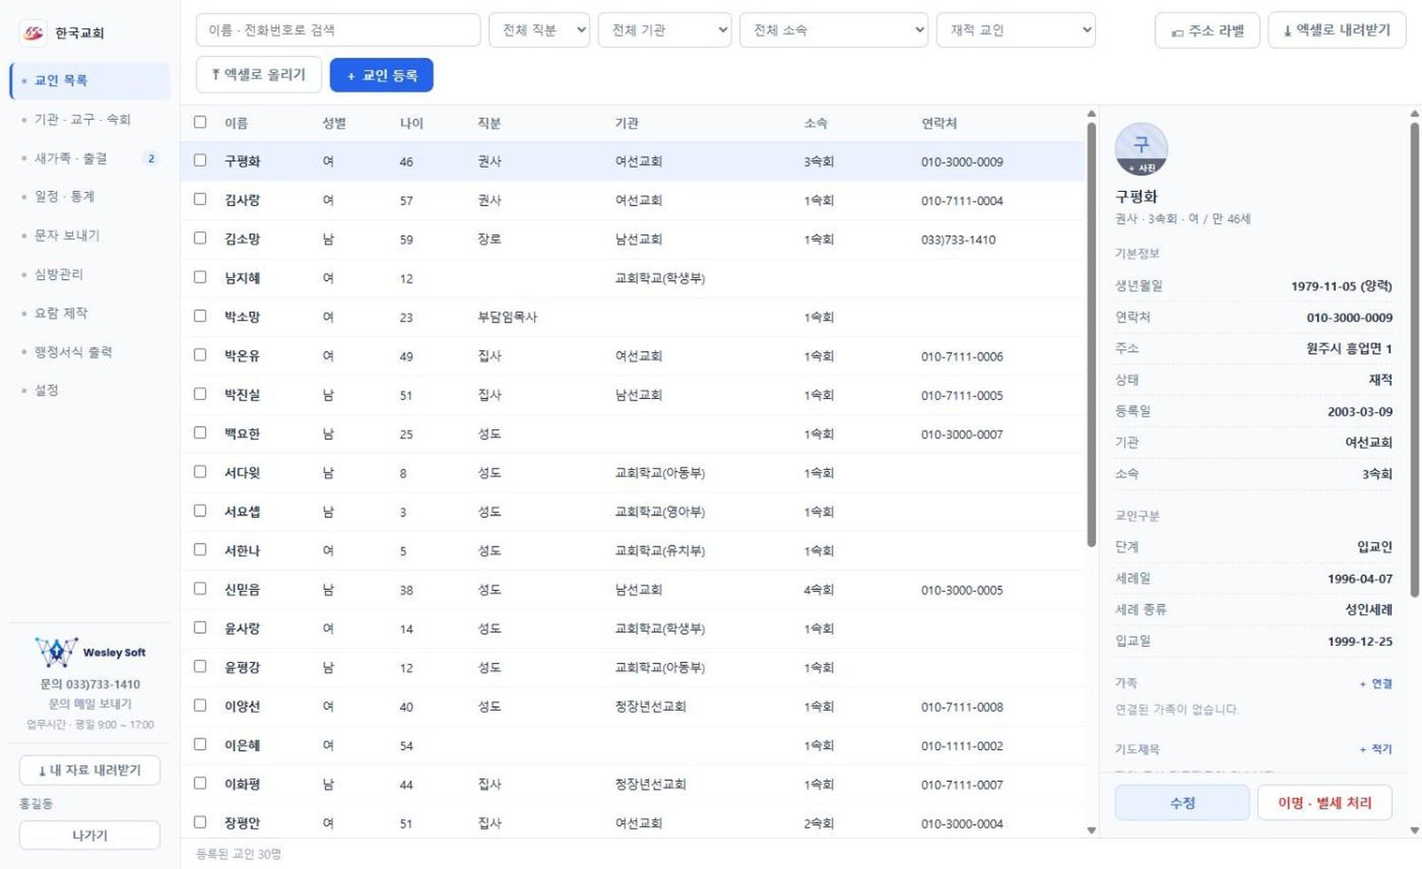This screenshot has width=1422, height=869.
Task: Open the 재적 교인 dropdown
Action: (x=1016, y=30)
